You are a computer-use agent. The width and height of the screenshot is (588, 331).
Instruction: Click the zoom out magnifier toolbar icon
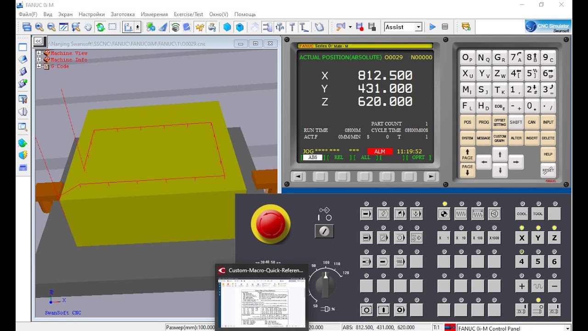[51, 27]
